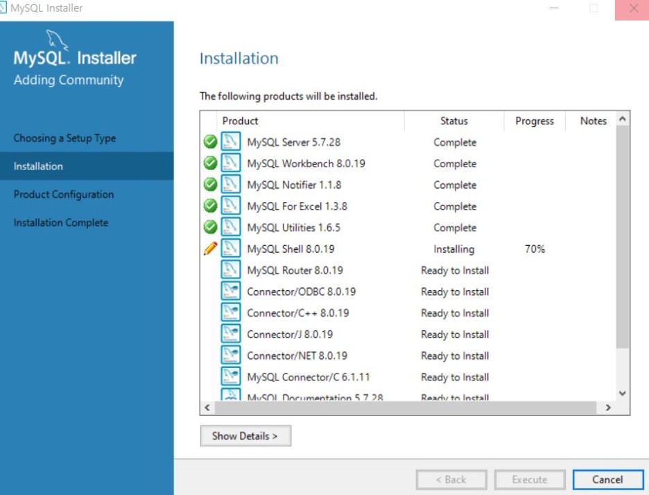Cancel the installation
This screenshot has height=495, width=649.
pos(607,480)
